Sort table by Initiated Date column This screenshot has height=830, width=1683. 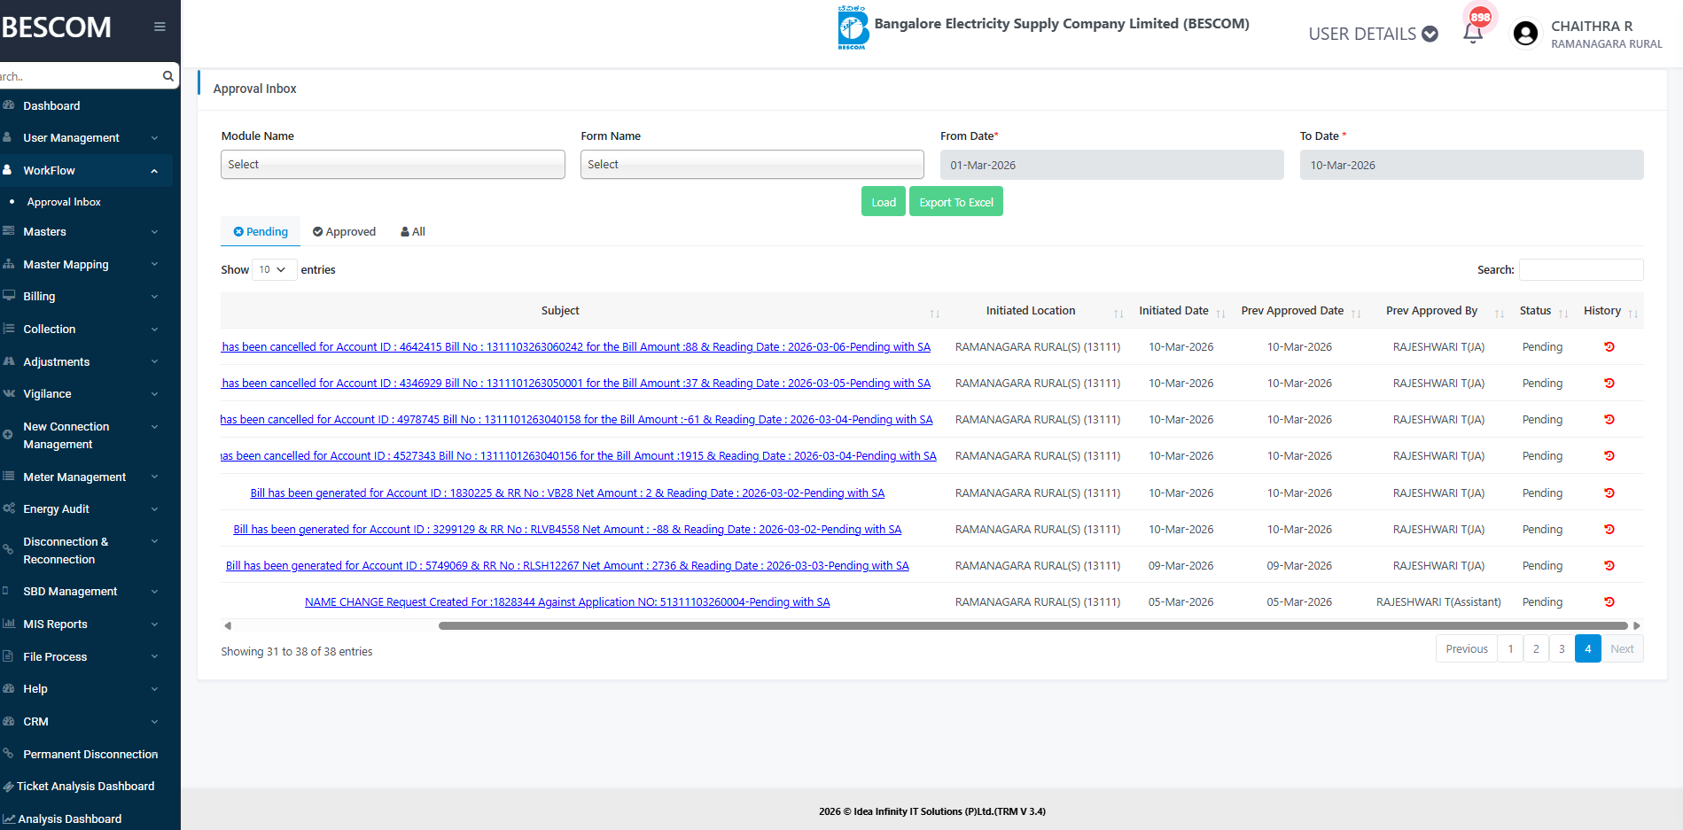(1220, 312)
